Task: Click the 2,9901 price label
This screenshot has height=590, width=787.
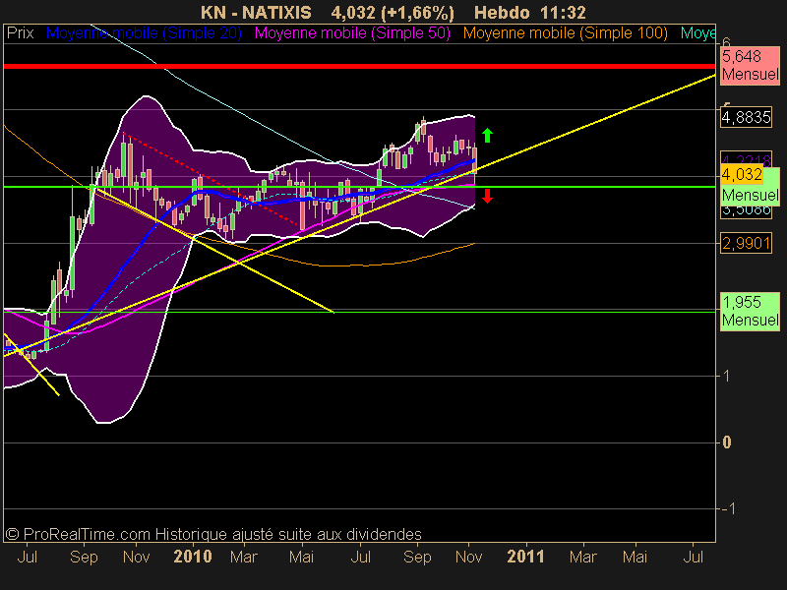Action: [x=746, y=243]
